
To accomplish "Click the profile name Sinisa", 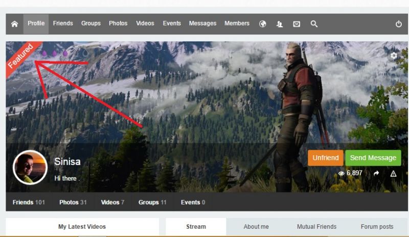I will click(x=67, y=162).
